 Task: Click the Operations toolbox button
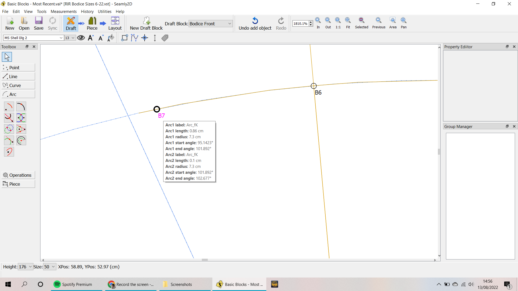(x=18, y=175)
